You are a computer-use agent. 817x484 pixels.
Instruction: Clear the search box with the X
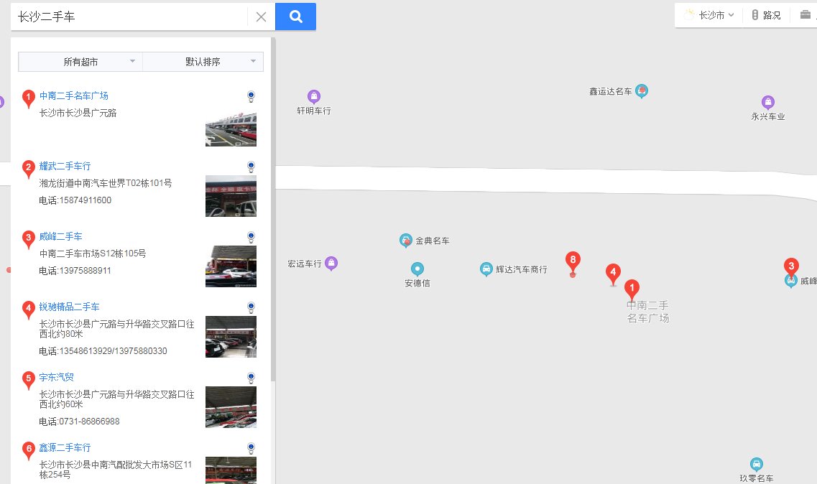coord(261,17)
